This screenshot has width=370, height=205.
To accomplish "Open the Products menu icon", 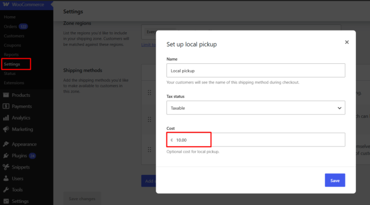I will (6, 95).
